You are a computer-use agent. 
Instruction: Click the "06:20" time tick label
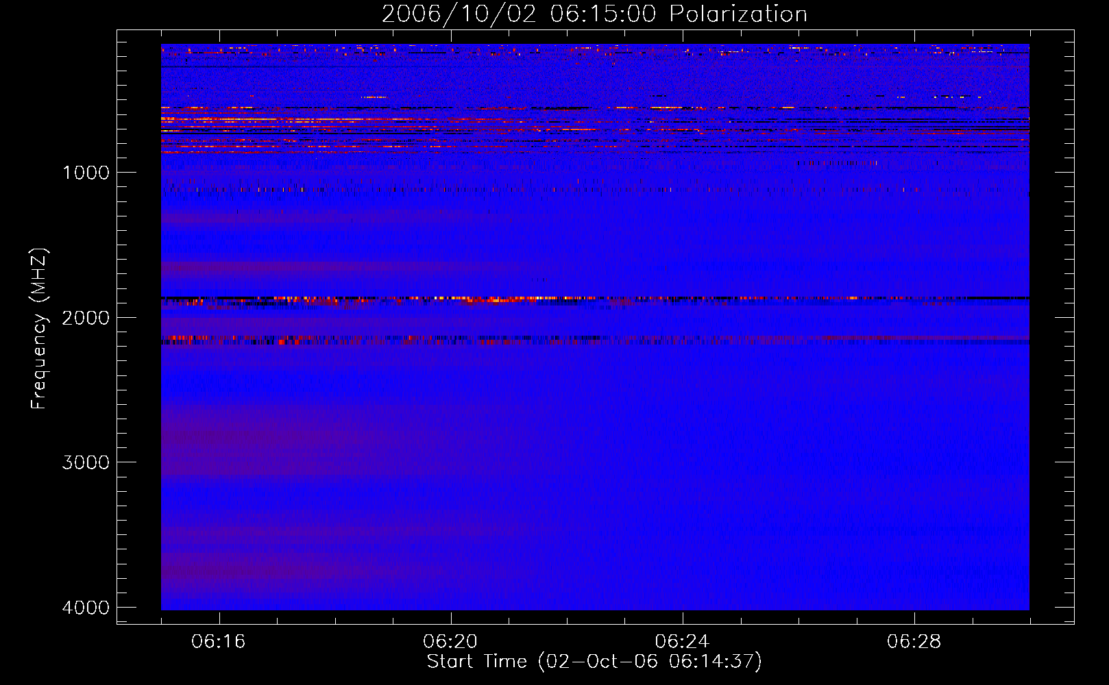(x=450, y=642)
